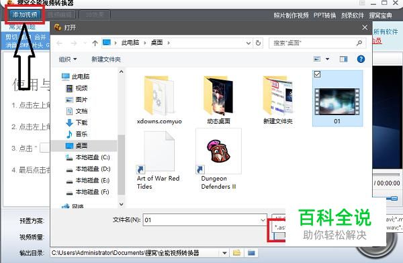The height and width of the screenshot is (263, 403).
Task: Expand the 文件名 dropdown arrow
Action: 263,220
